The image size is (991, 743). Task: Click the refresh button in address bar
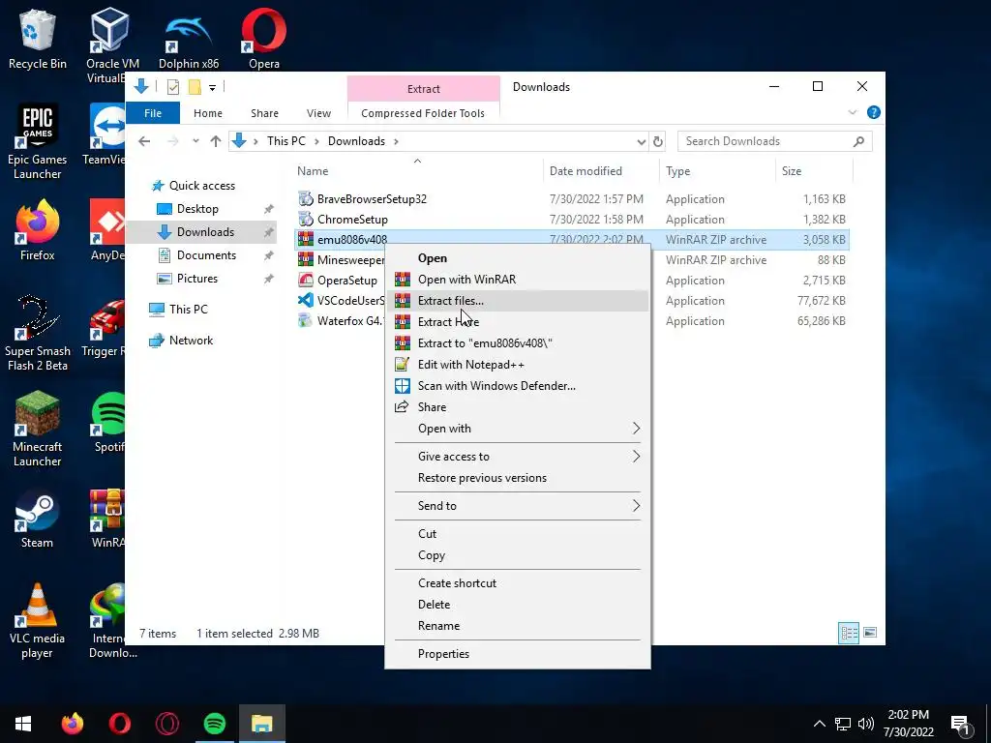658,141
